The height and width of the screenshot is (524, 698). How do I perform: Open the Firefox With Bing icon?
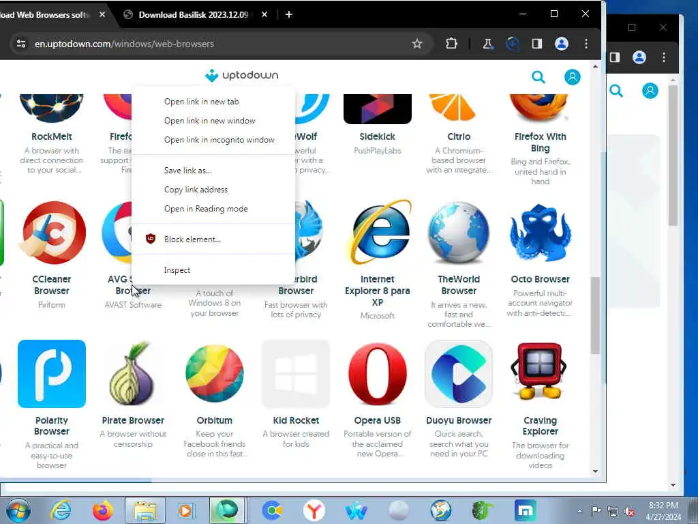(540, 108)
